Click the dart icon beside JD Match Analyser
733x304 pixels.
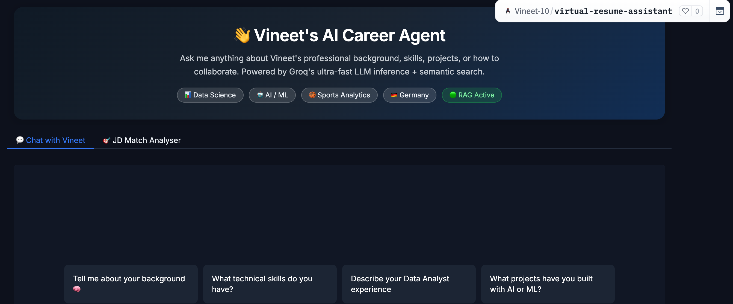[107, 140]
